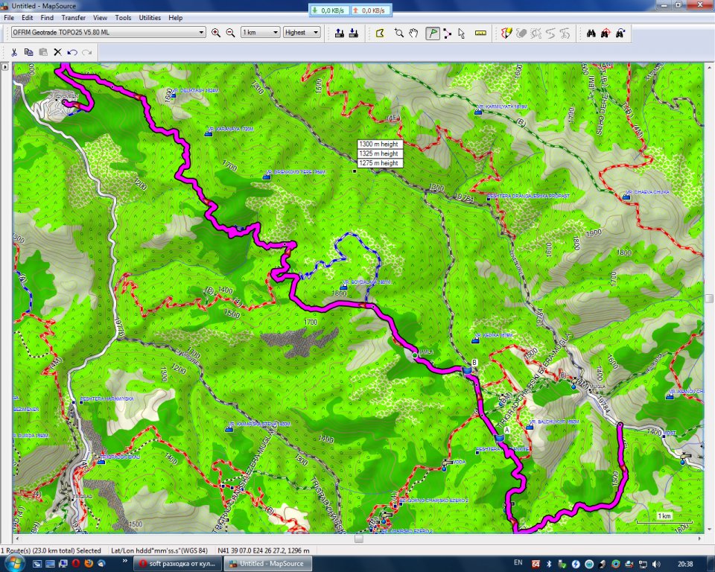Click the '1300 m height' tooltip entry

point(378,144)
